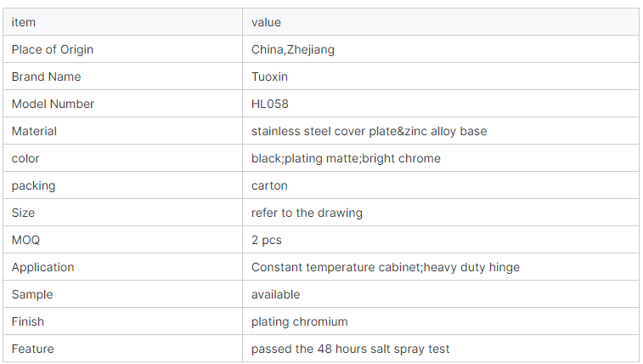This screenshot has height=364, width=643.
Task: Click the 'Tuoxin' brand value
Action: click(x=269, y=77)
